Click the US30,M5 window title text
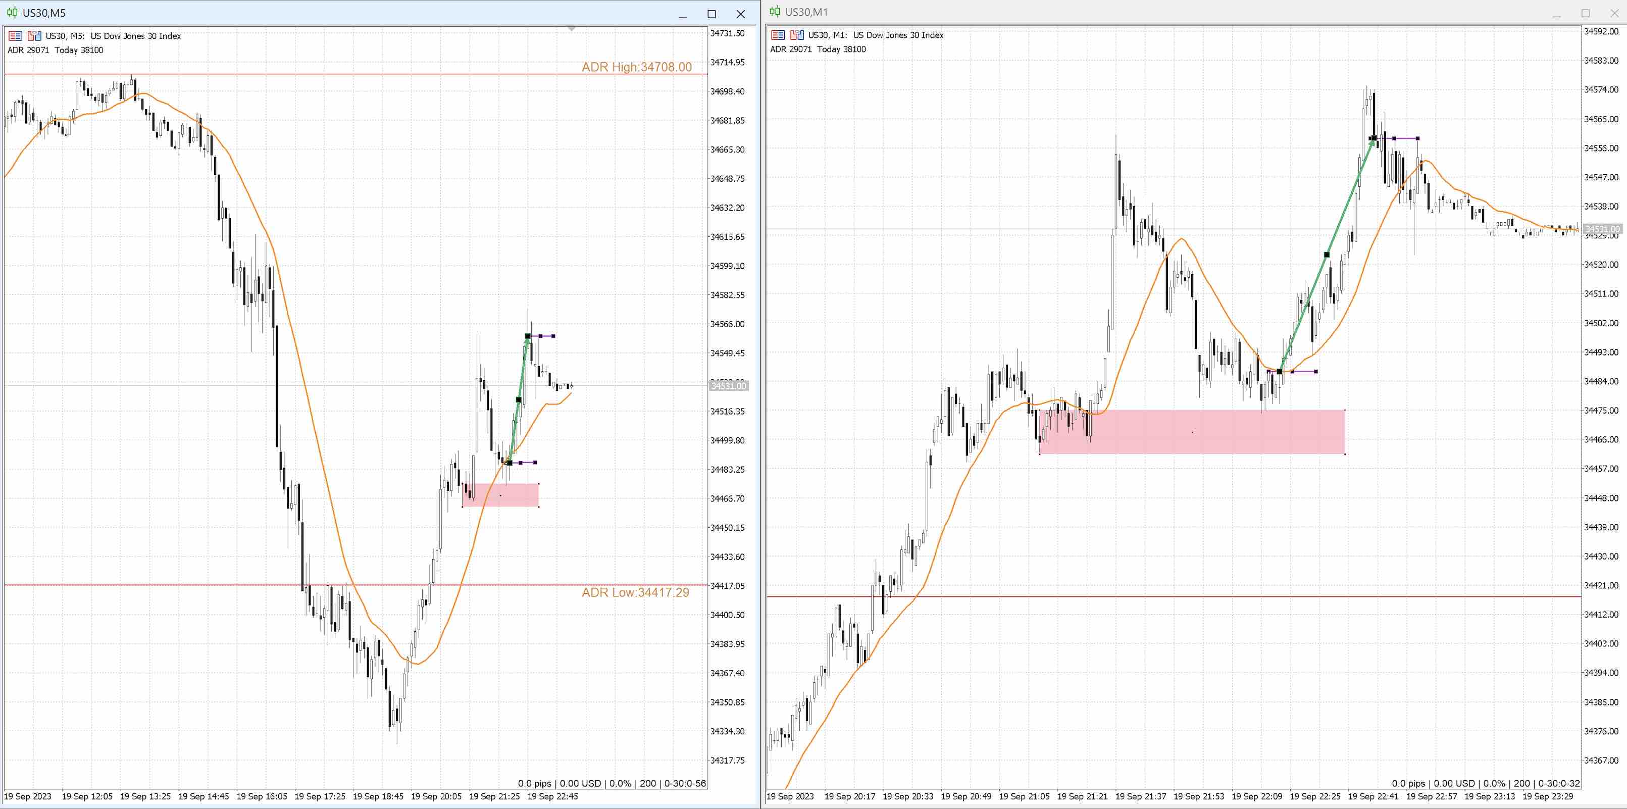 point(44,13)
